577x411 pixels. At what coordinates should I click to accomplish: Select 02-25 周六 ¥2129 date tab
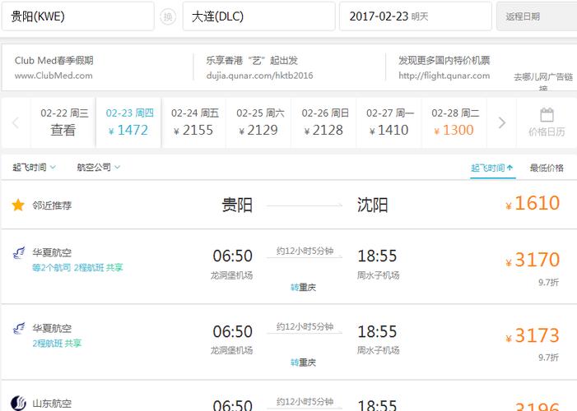click(x=259, y=122)
